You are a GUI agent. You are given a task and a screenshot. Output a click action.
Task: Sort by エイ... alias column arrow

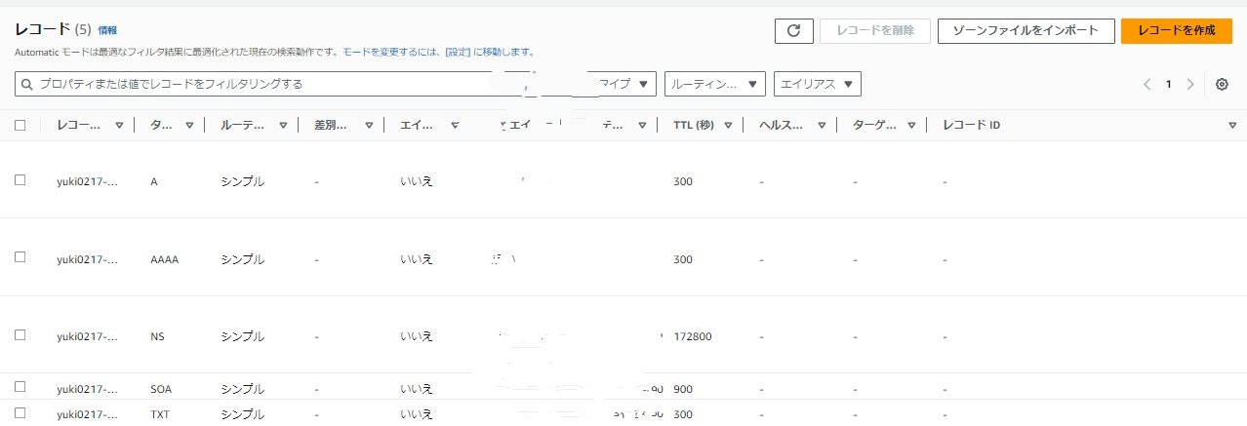click(x=455, y=126)
